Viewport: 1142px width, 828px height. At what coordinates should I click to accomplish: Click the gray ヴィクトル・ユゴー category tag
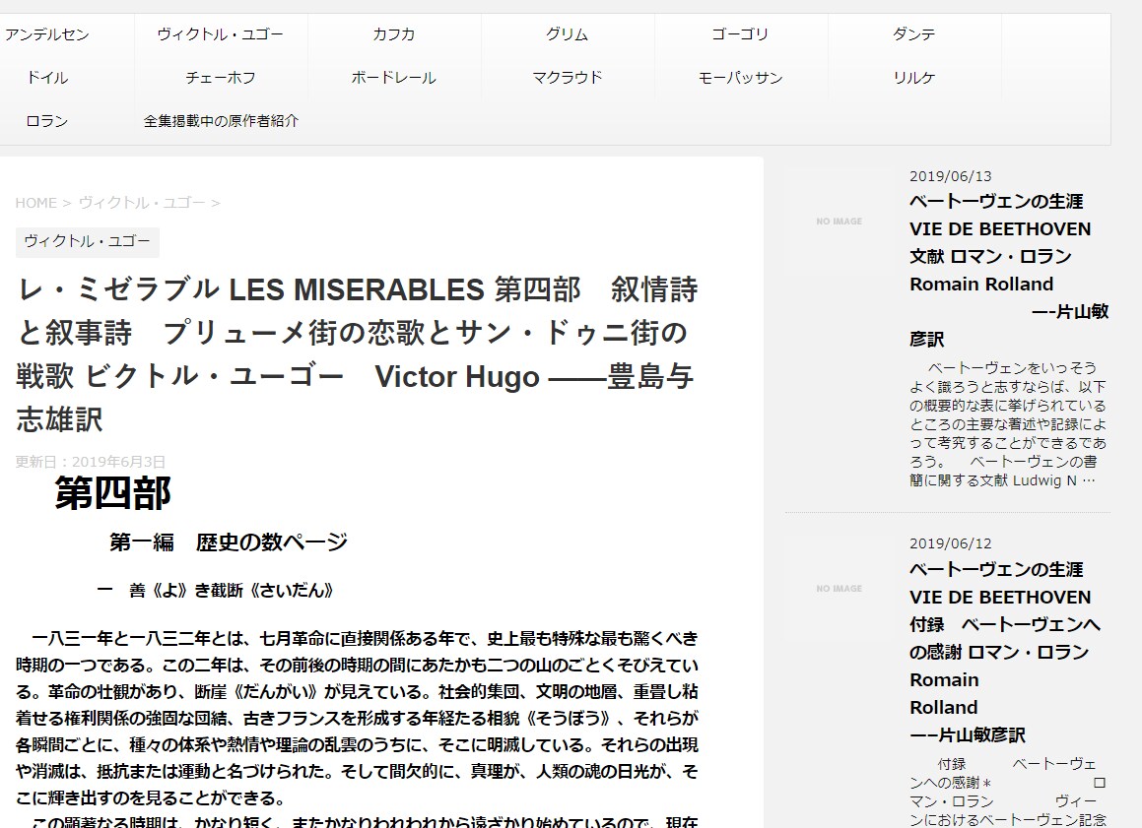[88, 242]
